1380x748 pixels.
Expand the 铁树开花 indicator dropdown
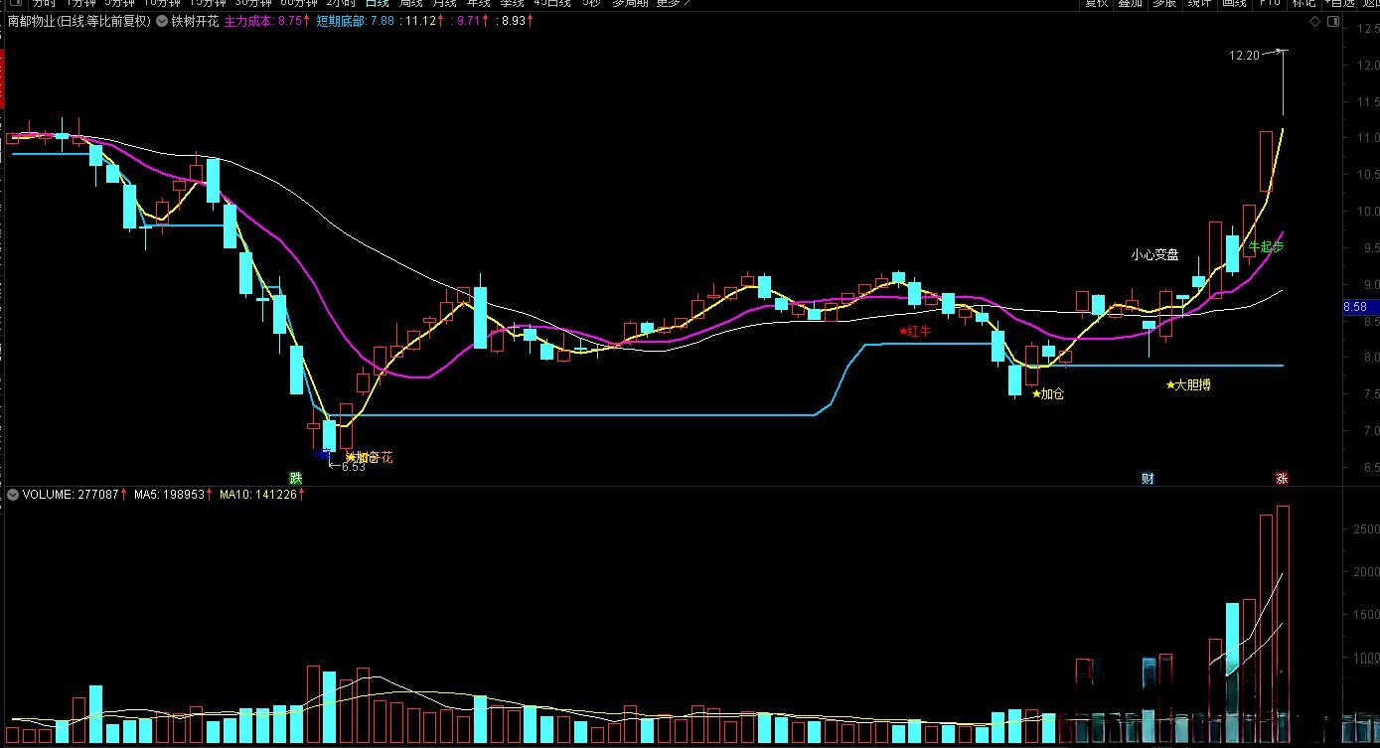pos(163,21)
